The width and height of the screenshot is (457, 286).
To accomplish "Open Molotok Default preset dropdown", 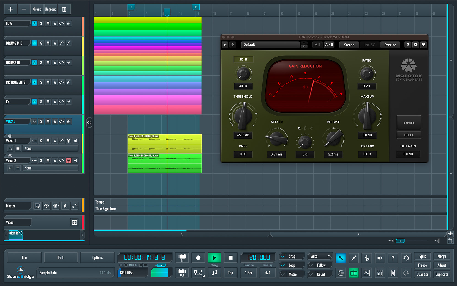I will (270, 45).
